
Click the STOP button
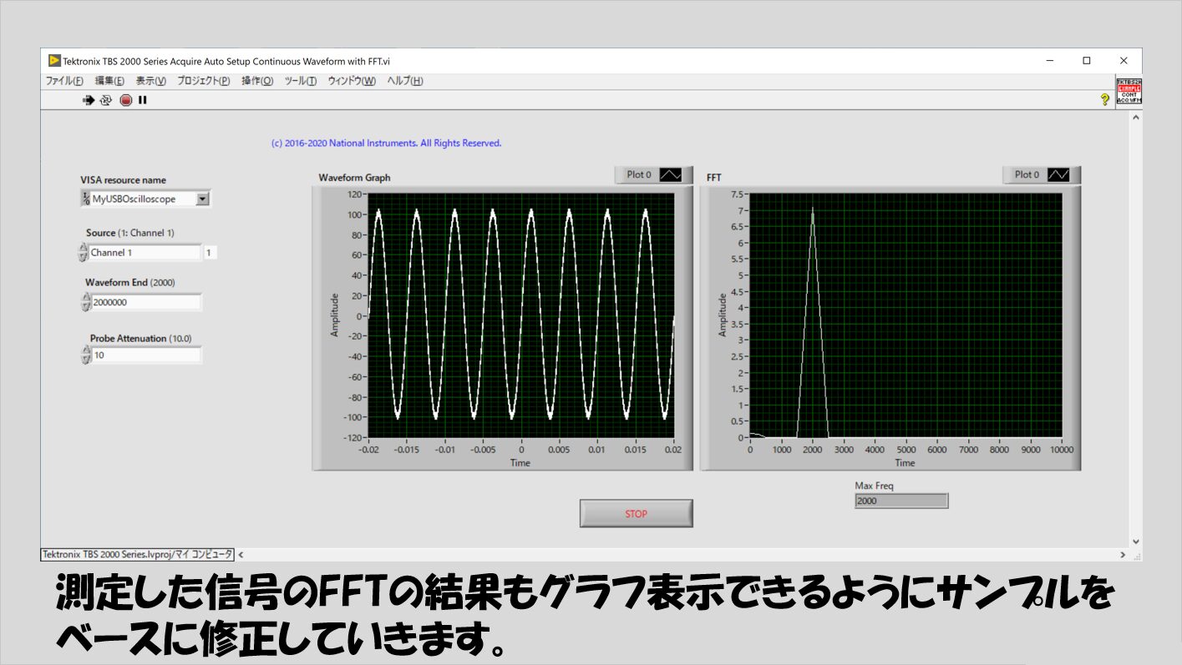pos(637,513)
